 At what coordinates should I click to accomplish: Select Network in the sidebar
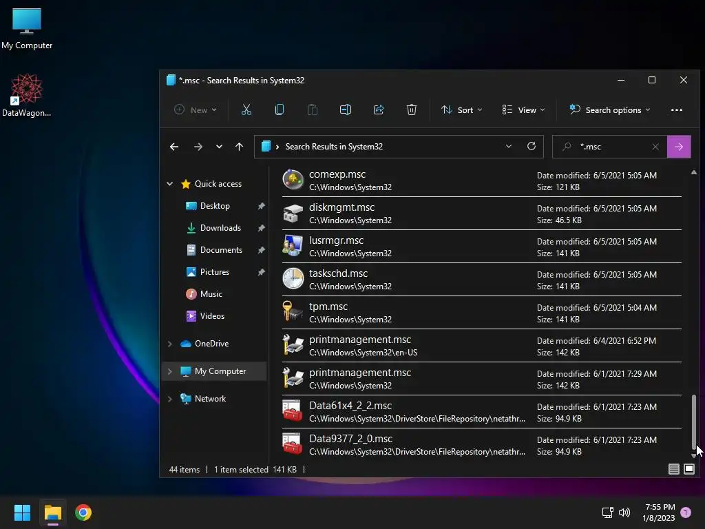click(210, 399)
